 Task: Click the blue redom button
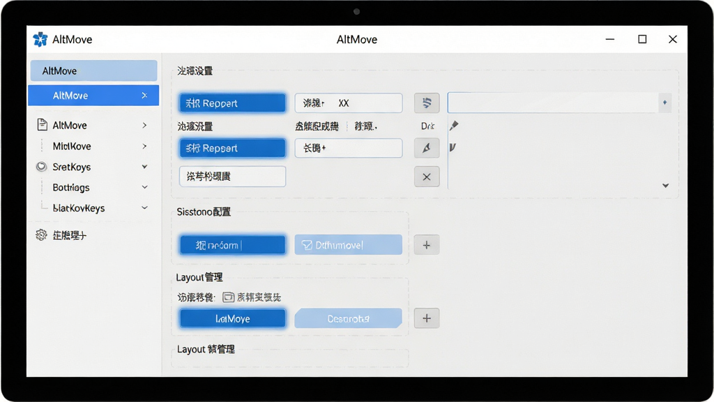(233, 245)
